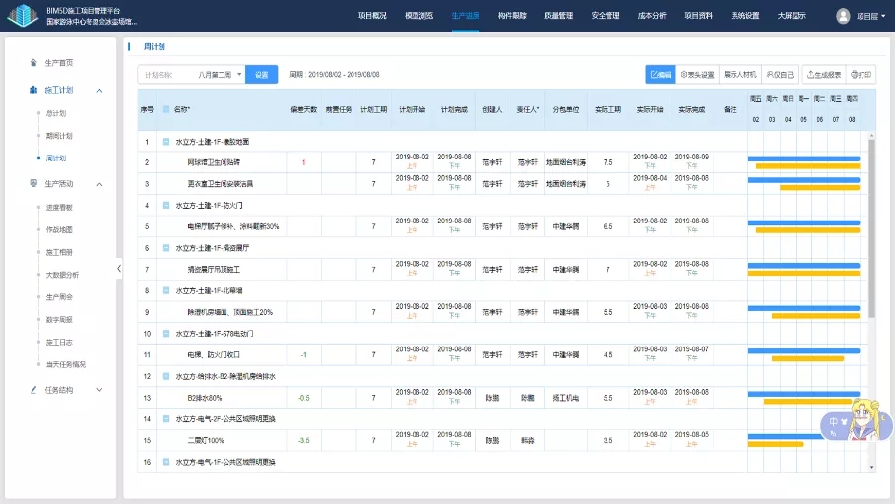Image resolution: width=895 pixels, height=504 pixels.
Task: Toggle the 只仅自己 filter button
Action: [781, 74]
